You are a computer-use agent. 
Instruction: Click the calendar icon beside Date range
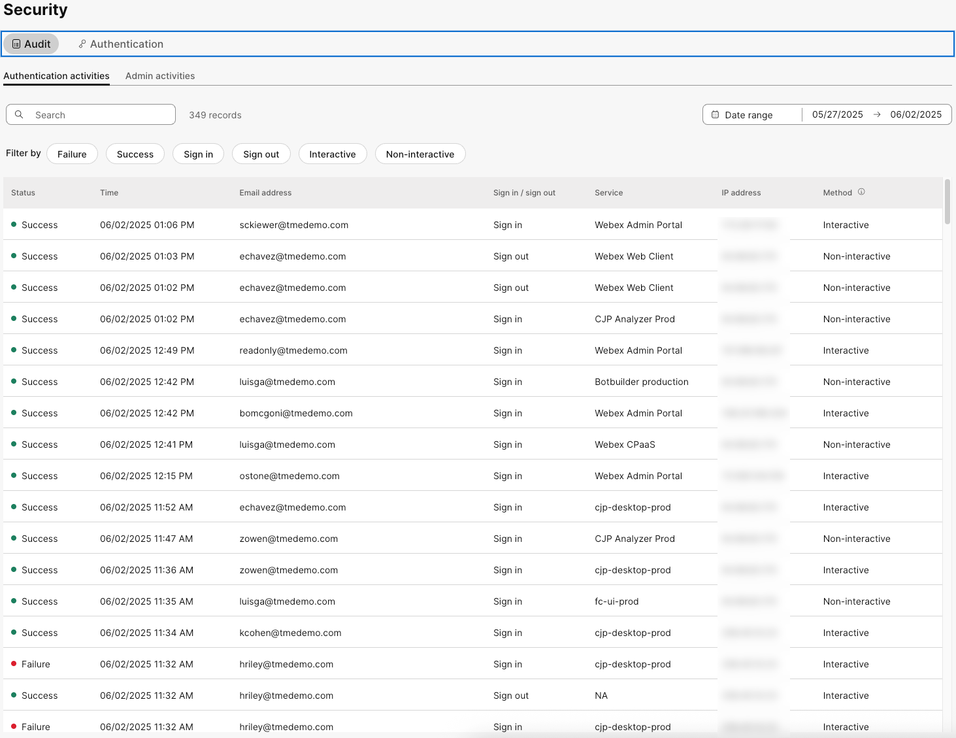(x=715, y=114)
